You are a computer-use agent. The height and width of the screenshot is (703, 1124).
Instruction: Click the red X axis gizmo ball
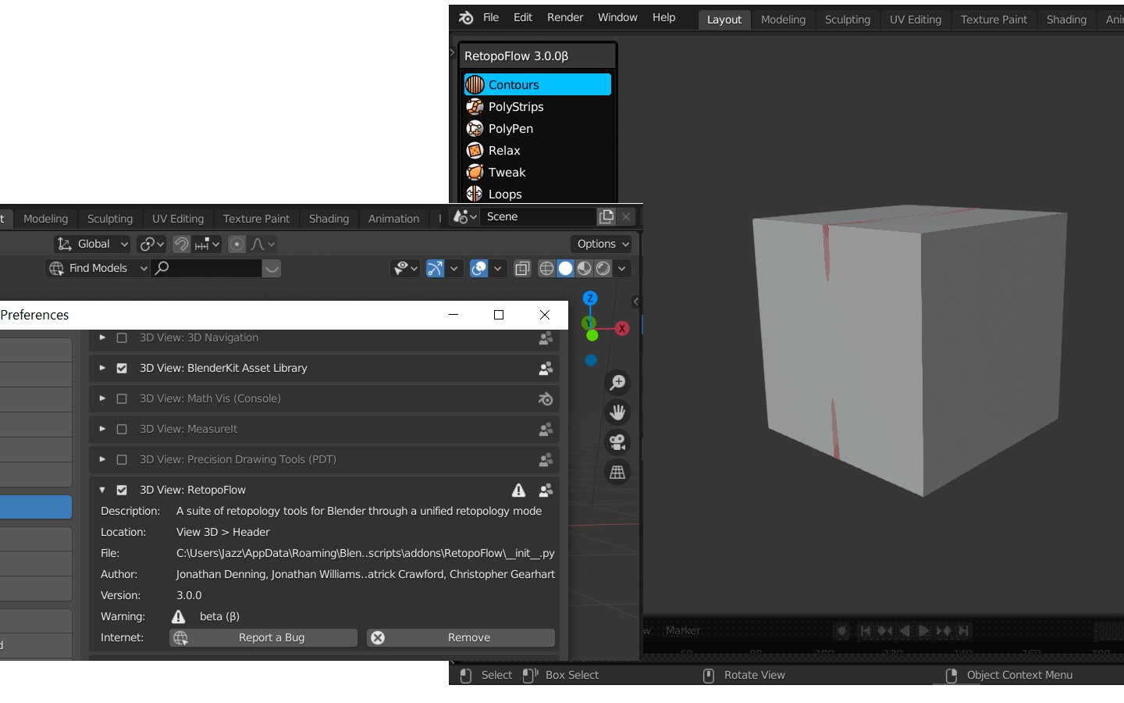622,328
